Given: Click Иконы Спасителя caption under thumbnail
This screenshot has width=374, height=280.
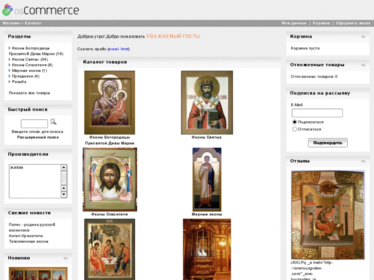Looking at the screenshot, I should (110, 214).
